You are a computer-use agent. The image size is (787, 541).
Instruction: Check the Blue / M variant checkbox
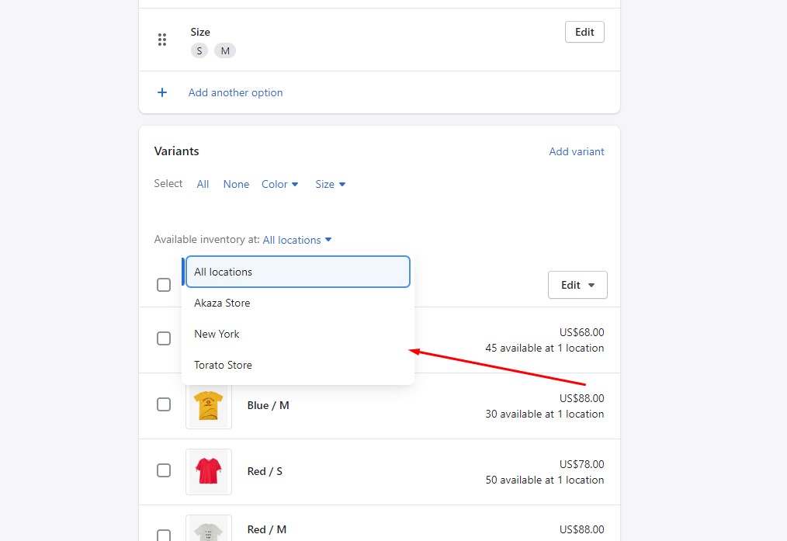pyautogui.click(x=164, y=404)
